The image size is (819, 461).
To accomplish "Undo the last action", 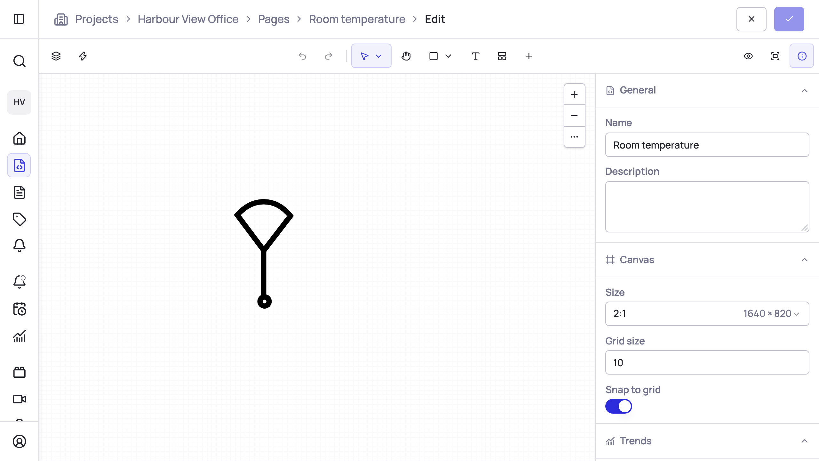I will pyautogui.click(x=302, y=56).
